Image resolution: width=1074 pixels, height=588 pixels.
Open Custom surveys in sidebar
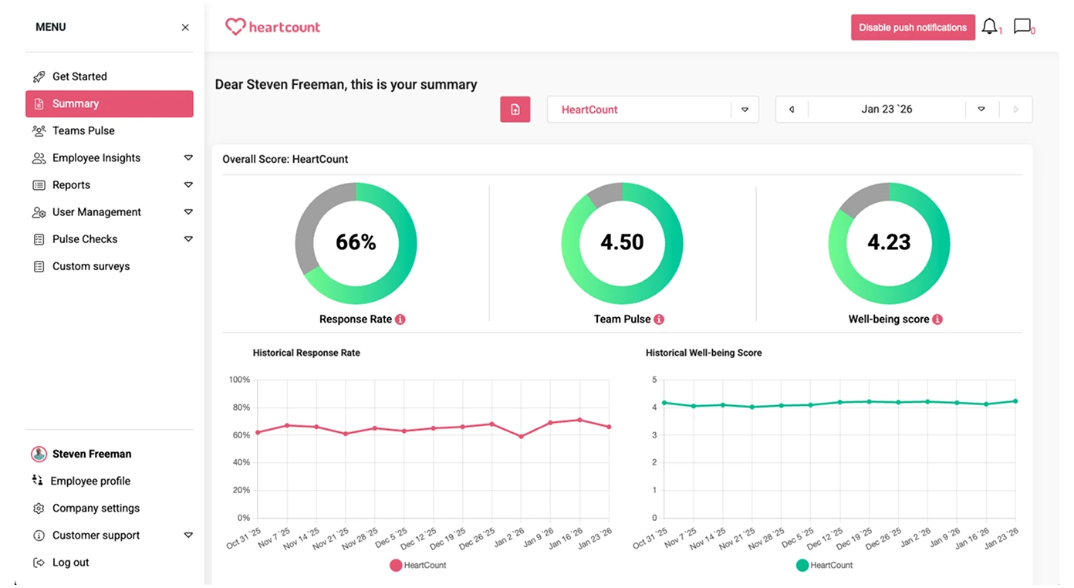click(x=90, y=266)
